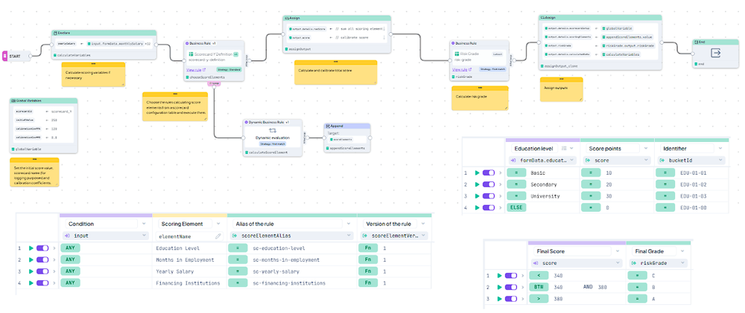
Task: Expand the Score points column dropdown
Action: click(646, 149)
